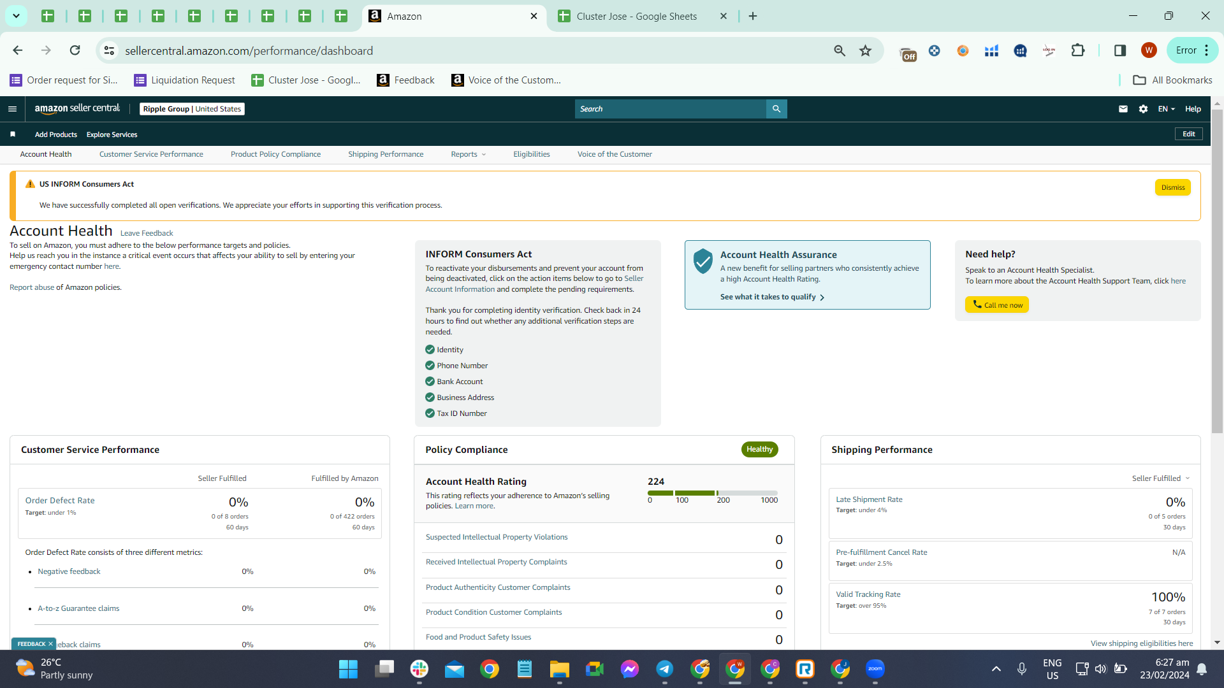
Task: Open the Liquidation Request bookmark
Action: coord(184,80)
